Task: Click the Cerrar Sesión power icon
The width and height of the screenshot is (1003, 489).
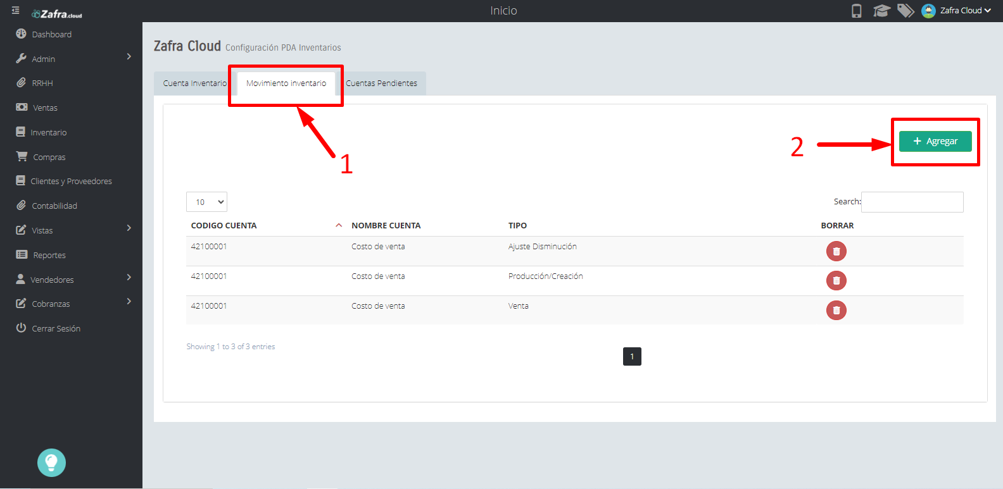Action: click(x=21, y=328)
